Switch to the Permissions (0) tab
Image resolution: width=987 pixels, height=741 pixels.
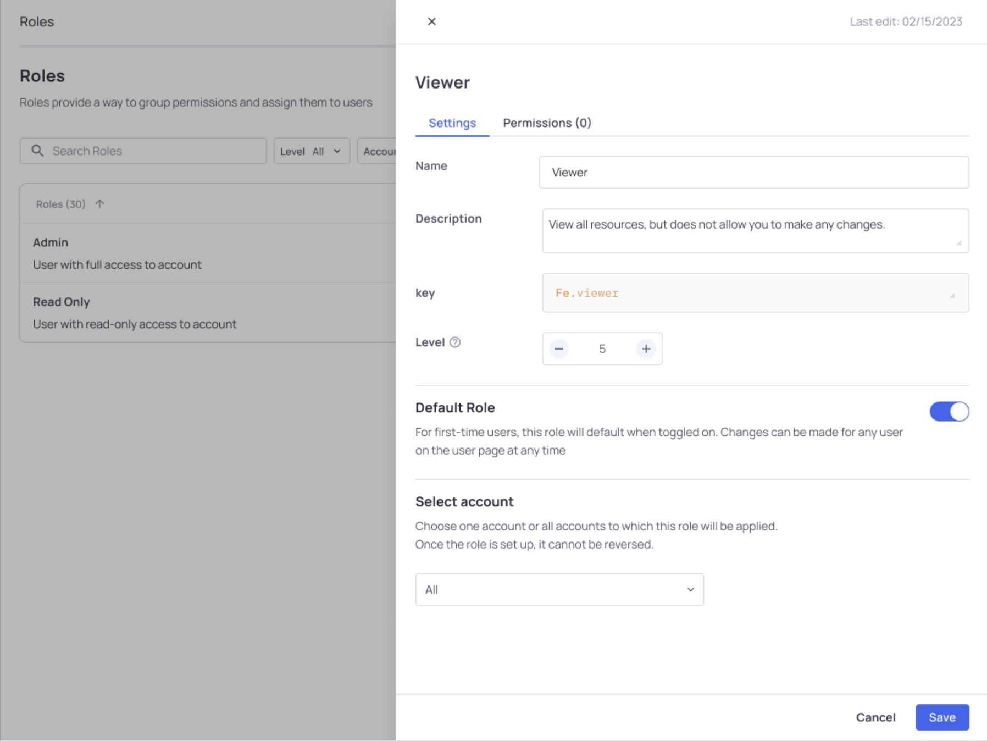point(546,123)
